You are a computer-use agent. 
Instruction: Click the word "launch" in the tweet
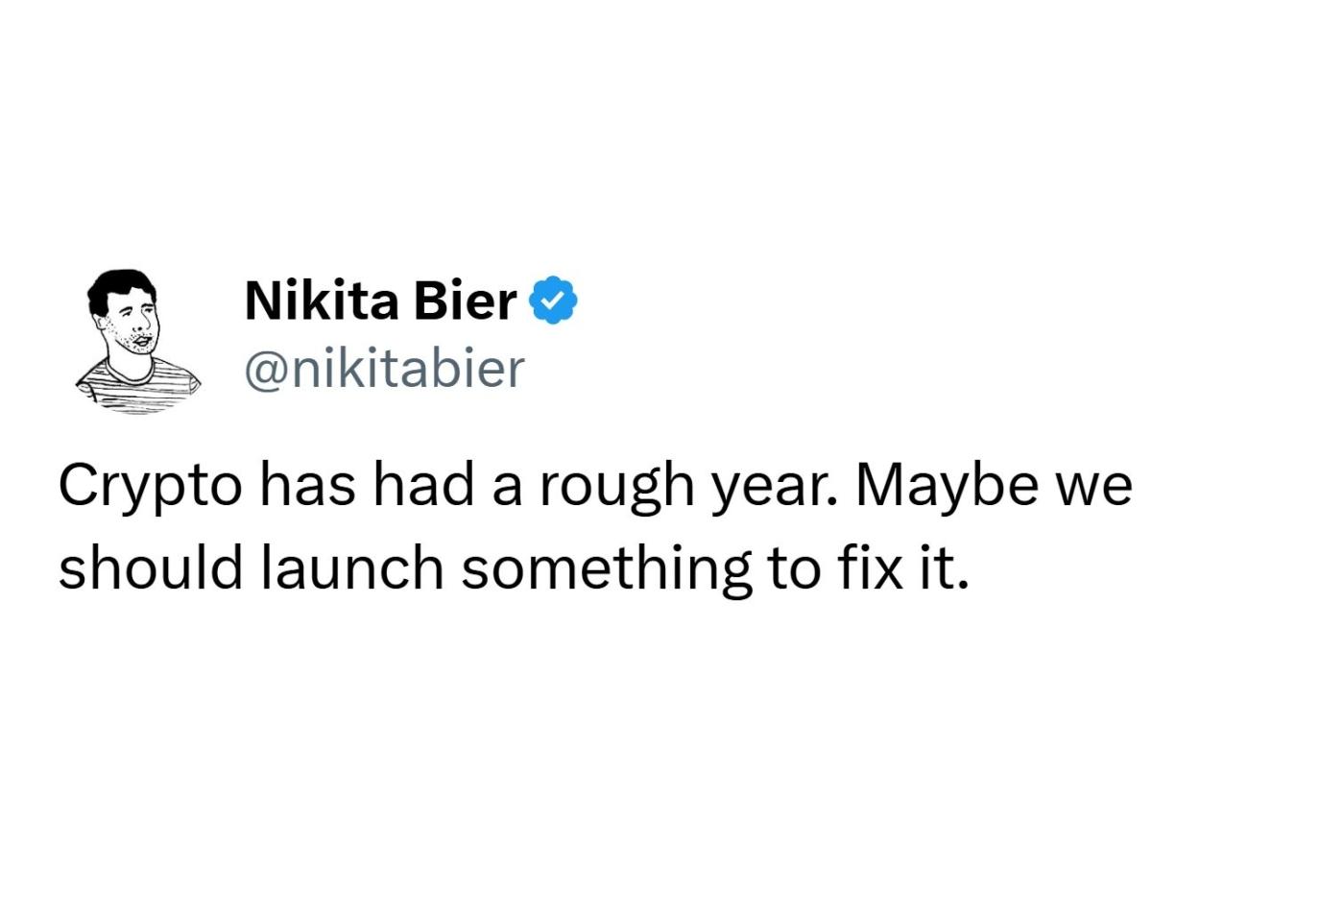tap(352, 568)
